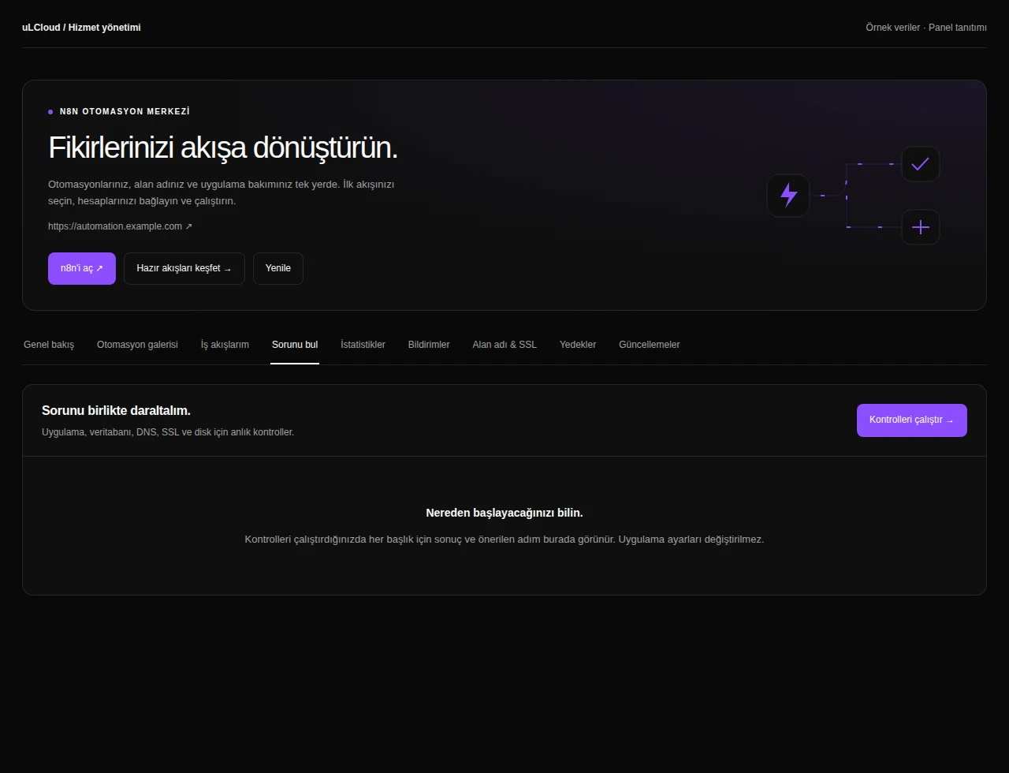Open the automation.example.com link

pos(120,226)
